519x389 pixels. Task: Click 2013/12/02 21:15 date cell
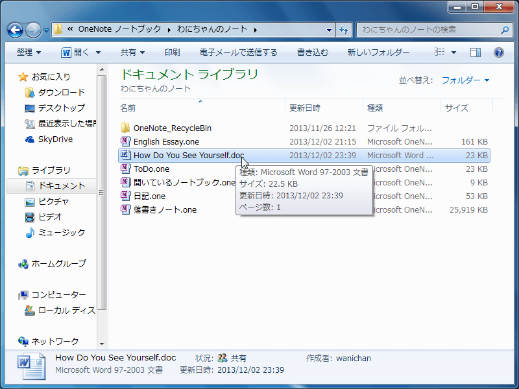pyautogui.click(x=322, y=141)
